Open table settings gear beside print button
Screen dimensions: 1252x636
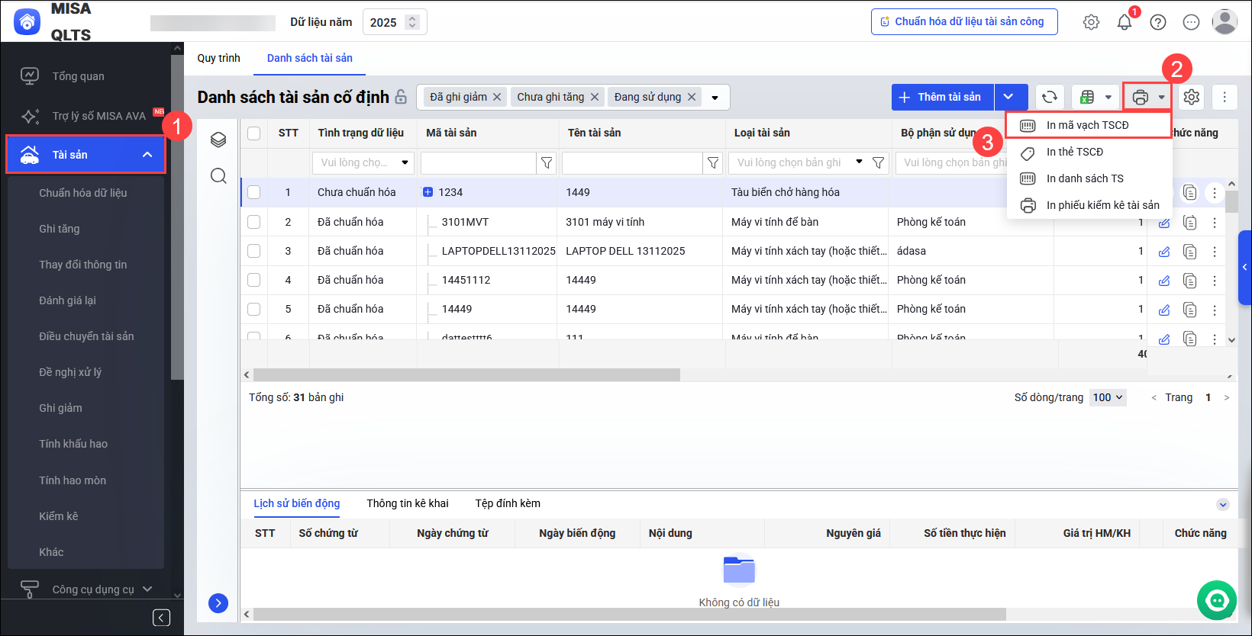coord(1192,97)
